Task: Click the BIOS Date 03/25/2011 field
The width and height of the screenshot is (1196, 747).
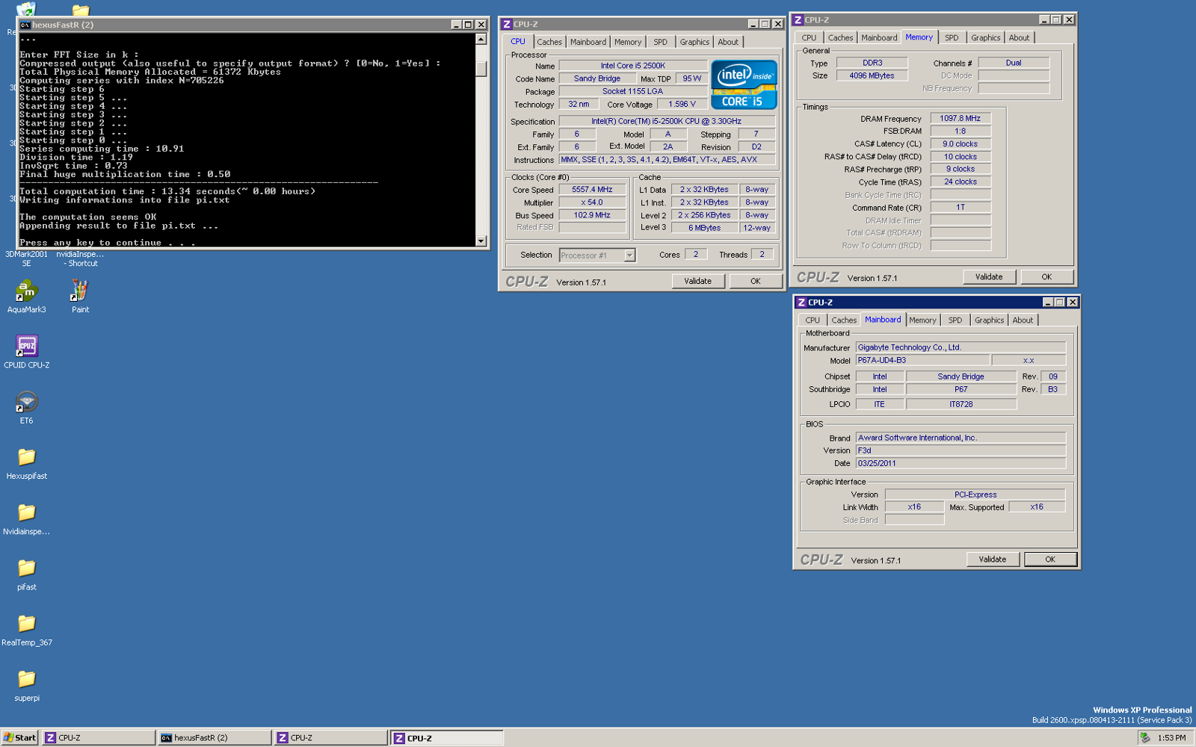Action: click(961, 463)
